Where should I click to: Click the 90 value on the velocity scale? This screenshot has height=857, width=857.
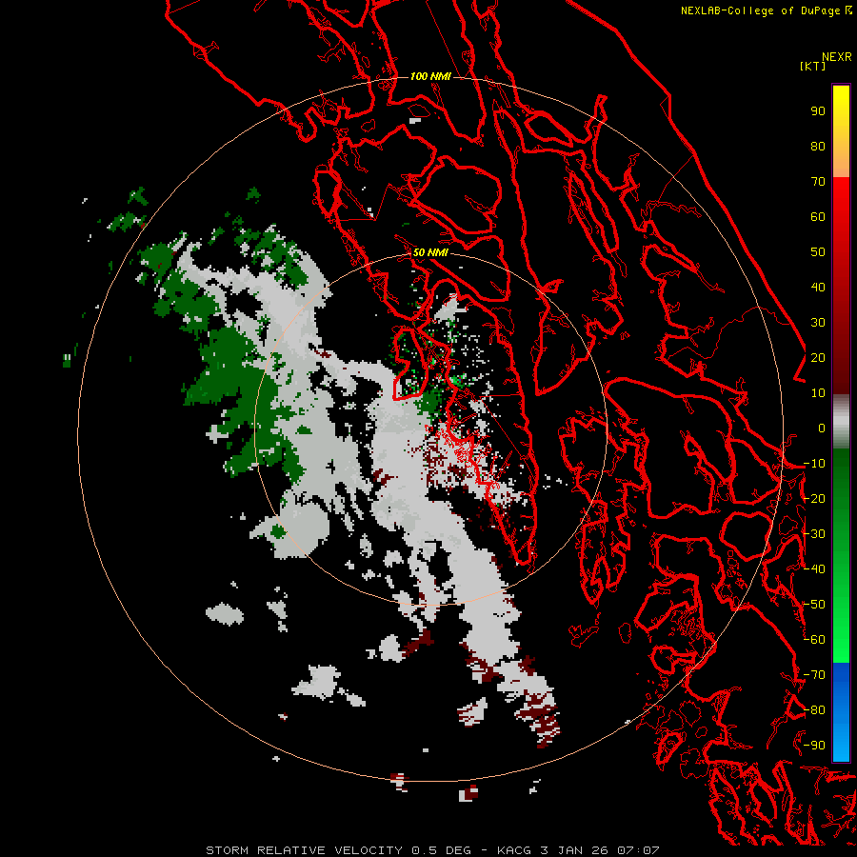818,111
